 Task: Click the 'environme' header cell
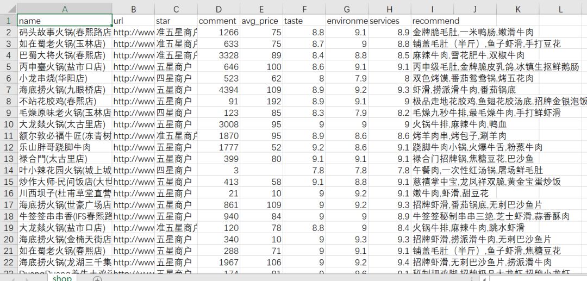(x=347, y=21)
